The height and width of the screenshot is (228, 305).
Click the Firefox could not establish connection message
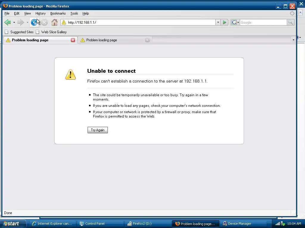click(147, 81)
